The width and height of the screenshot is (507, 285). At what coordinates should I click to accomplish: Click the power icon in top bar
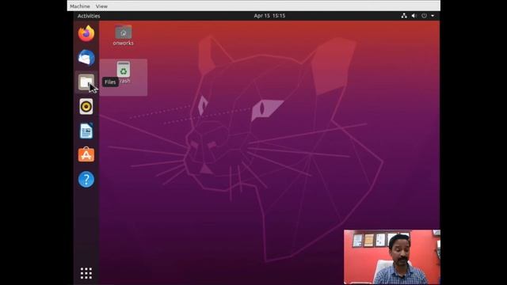click(x=424, y=16)
